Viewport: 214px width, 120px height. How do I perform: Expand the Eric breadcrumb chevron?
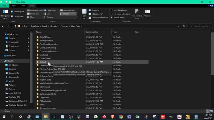coord(29,26)
